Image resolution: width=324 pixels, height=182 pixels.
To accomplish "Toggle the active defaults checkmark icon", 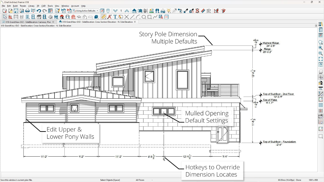I will tap(102, 11).
